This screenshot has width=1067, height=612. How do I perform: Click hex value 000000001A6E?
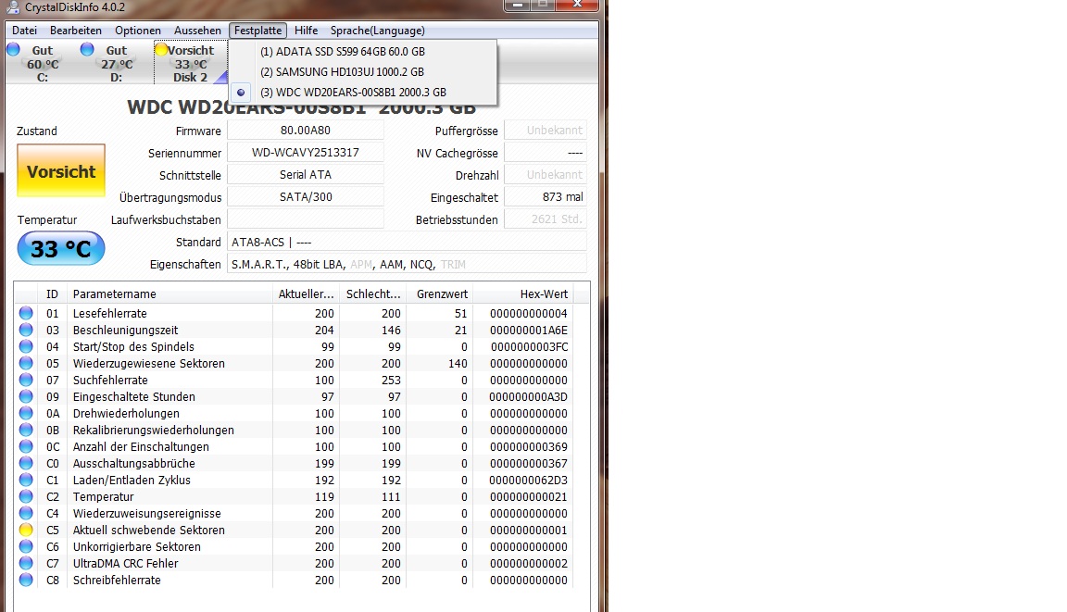coord(528,330)
